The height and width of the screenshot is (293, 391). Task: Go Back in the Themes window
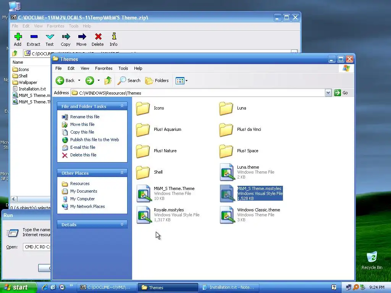65,80
